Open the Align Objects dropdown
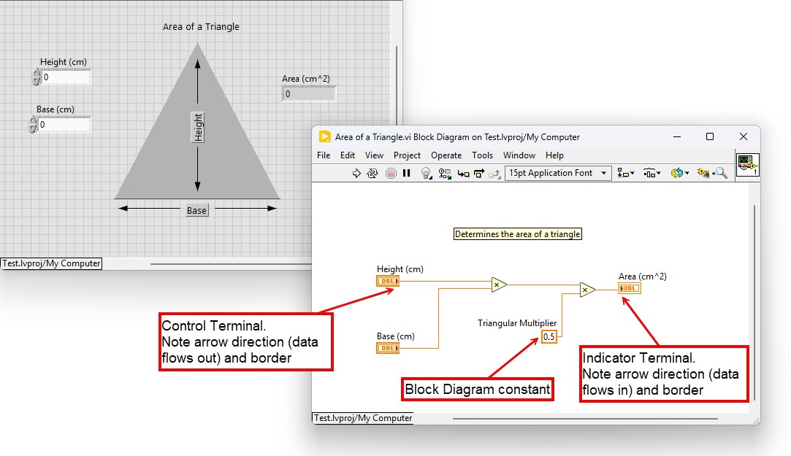The image size is (791, 456). pyautogui.click(x=625, y=174)
